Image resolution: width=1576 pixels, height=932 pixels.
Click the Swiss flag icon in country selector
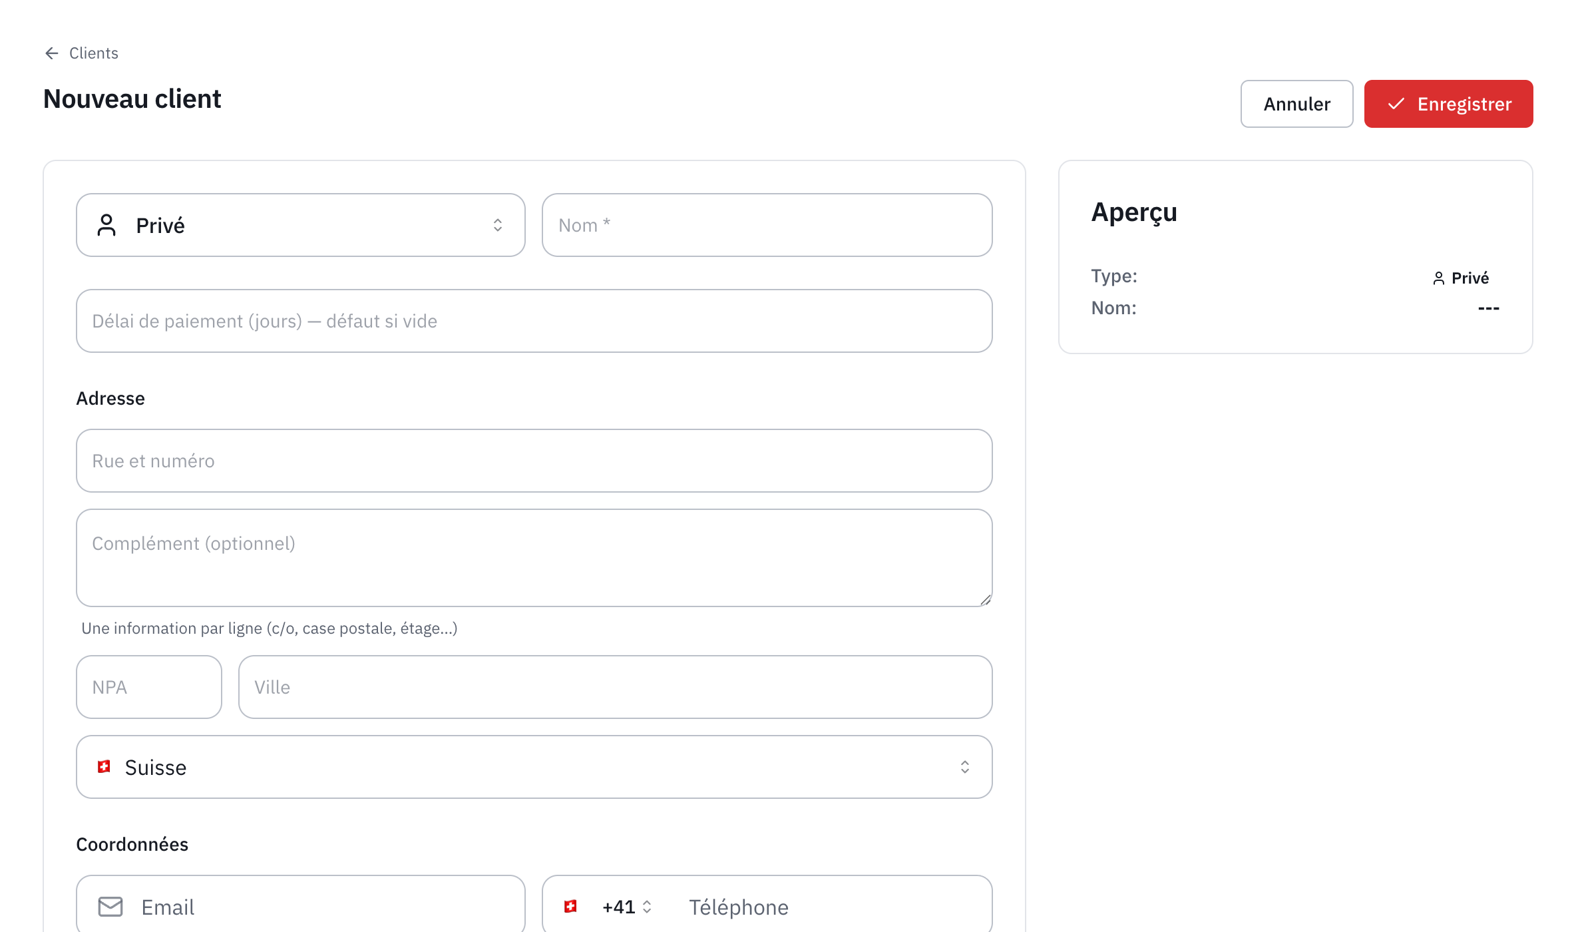click(104, 767)
